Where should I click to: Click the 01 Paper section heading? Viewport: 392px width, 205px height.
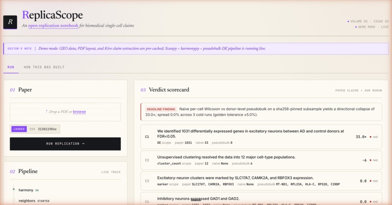[21, 90]
